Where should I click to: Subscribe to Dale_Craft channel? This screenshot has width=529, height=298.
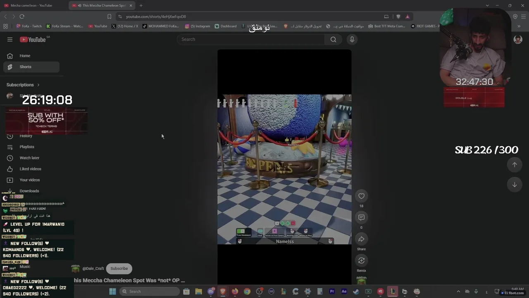(119, 269)
